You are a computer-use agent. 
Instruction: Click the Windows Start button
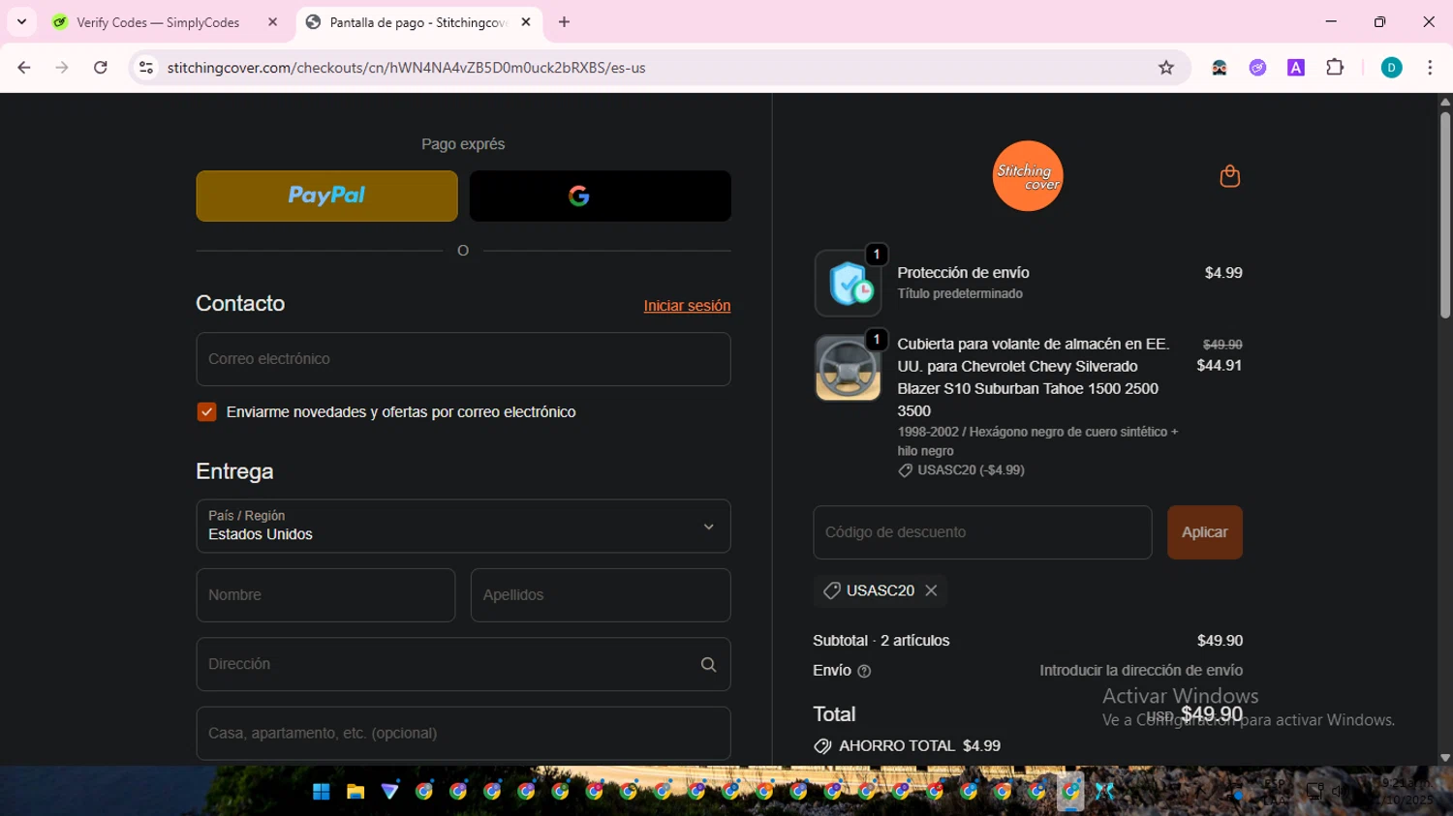click(x=322, y=792)
